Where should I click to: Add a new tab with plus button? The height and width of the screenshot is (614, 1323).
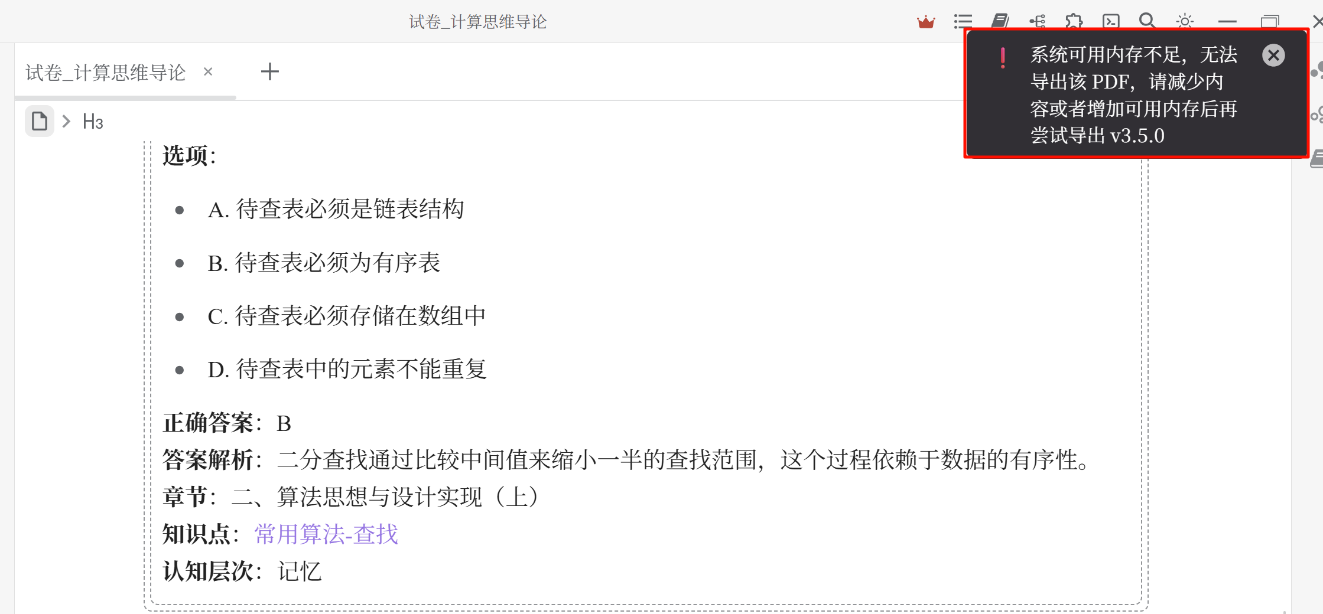click(270, 71)
